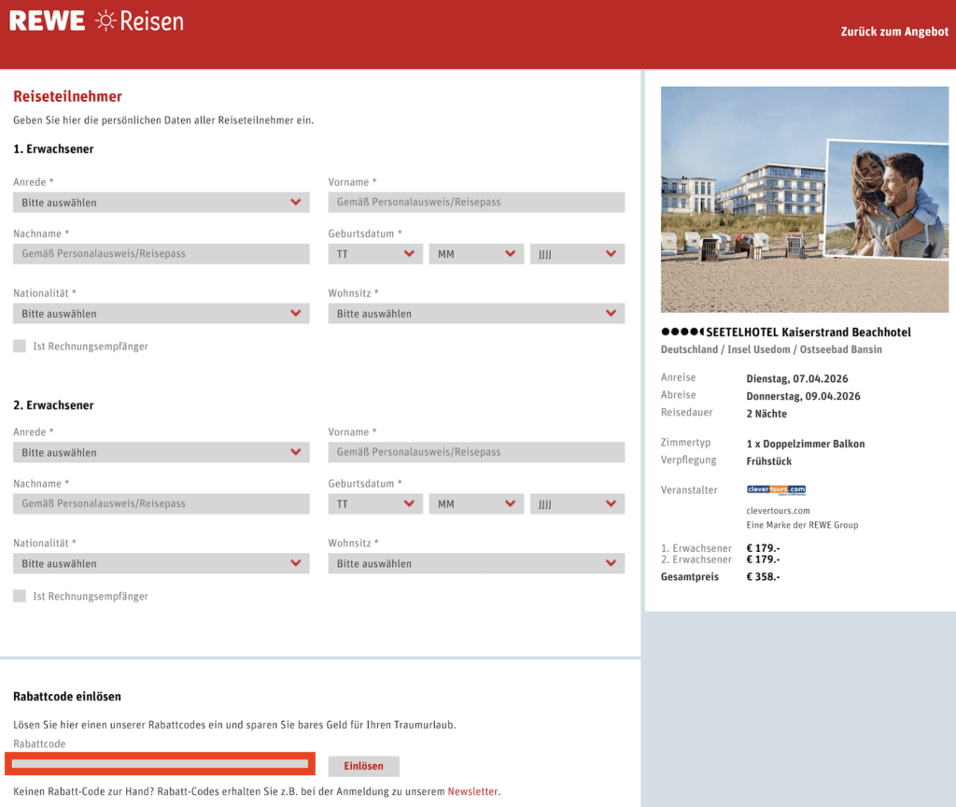Expand Wohnsitz dropdown for 2. Erwachsener

476,563
